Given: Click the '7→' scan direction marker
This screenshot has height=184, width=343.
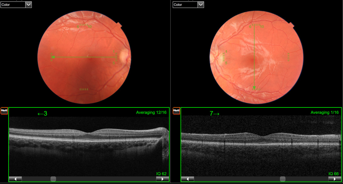Looking at the screenshot, I should point(214,114).
